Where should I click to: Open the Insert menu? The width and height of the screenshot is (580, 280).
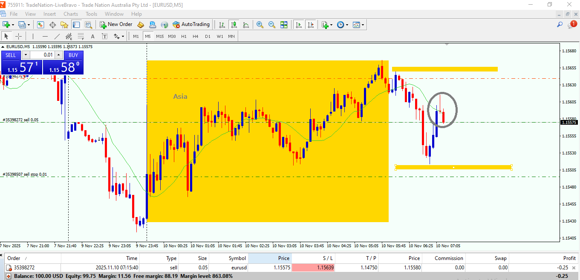[x=49, y=14]
